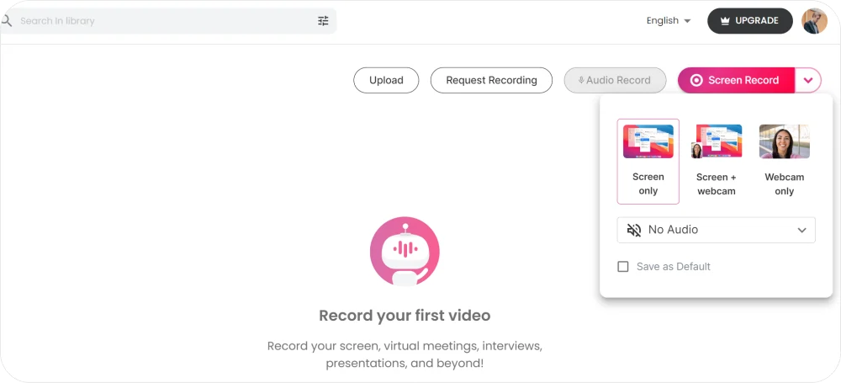Image resolution: width=841 pixels, height=383 pixels.
Task: Click the pink robot mascot icon
Action: (405, 251)
